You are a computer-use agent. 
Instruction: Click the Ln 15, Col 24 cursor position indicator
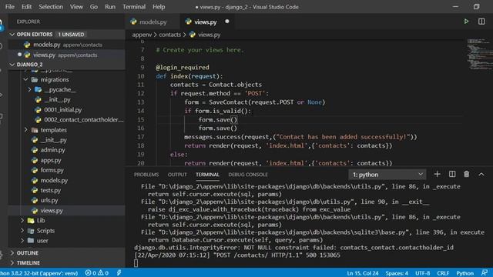[x=363, y=273]
